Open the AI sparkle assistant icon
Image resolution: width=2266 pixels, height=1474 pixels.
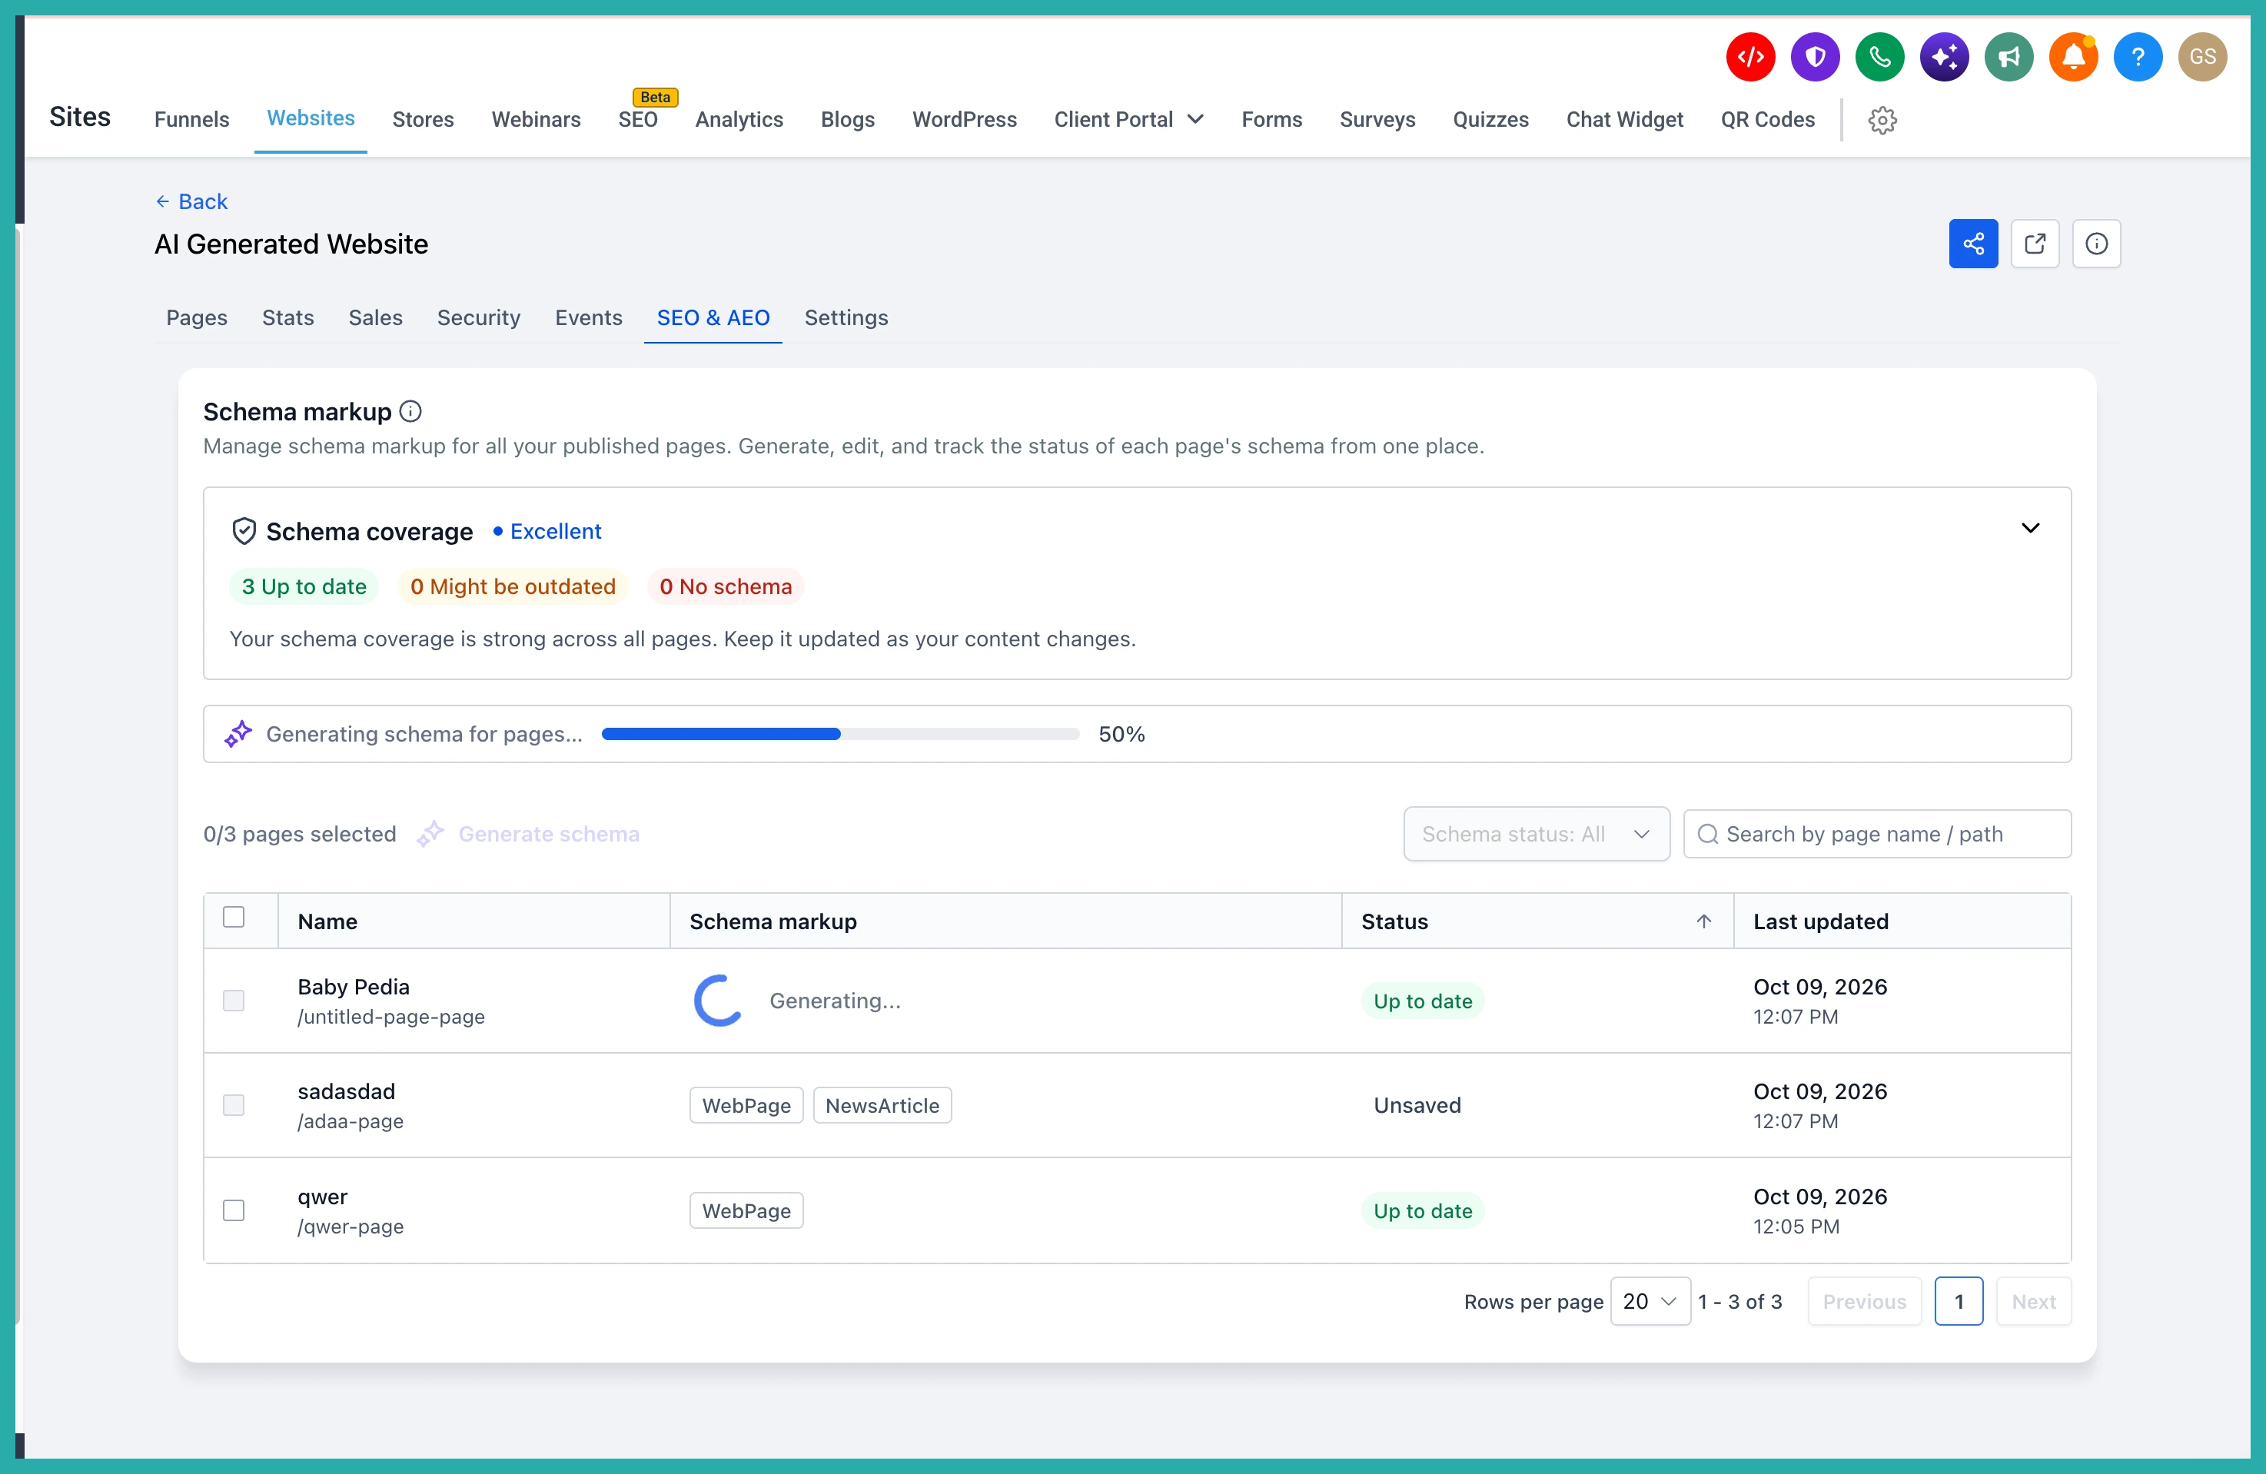click(1944, 57)
